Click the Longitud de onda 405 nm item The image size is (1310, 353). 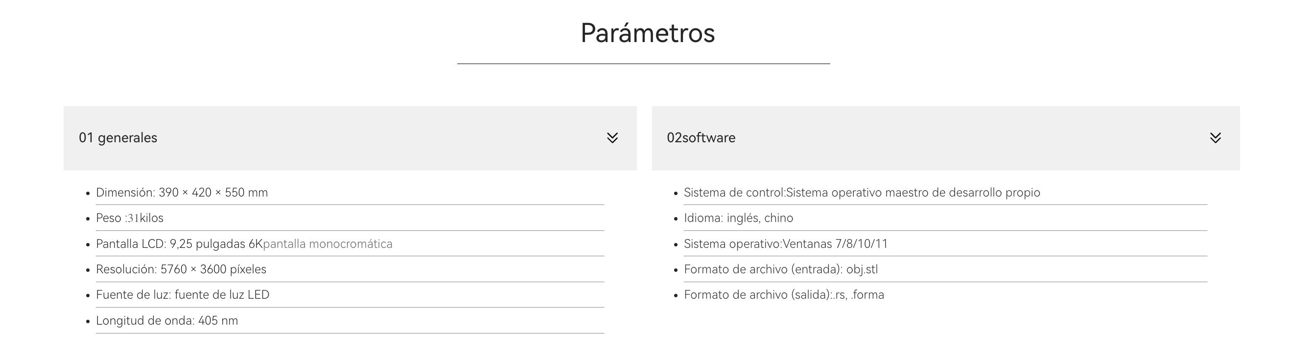pos(167,321)
